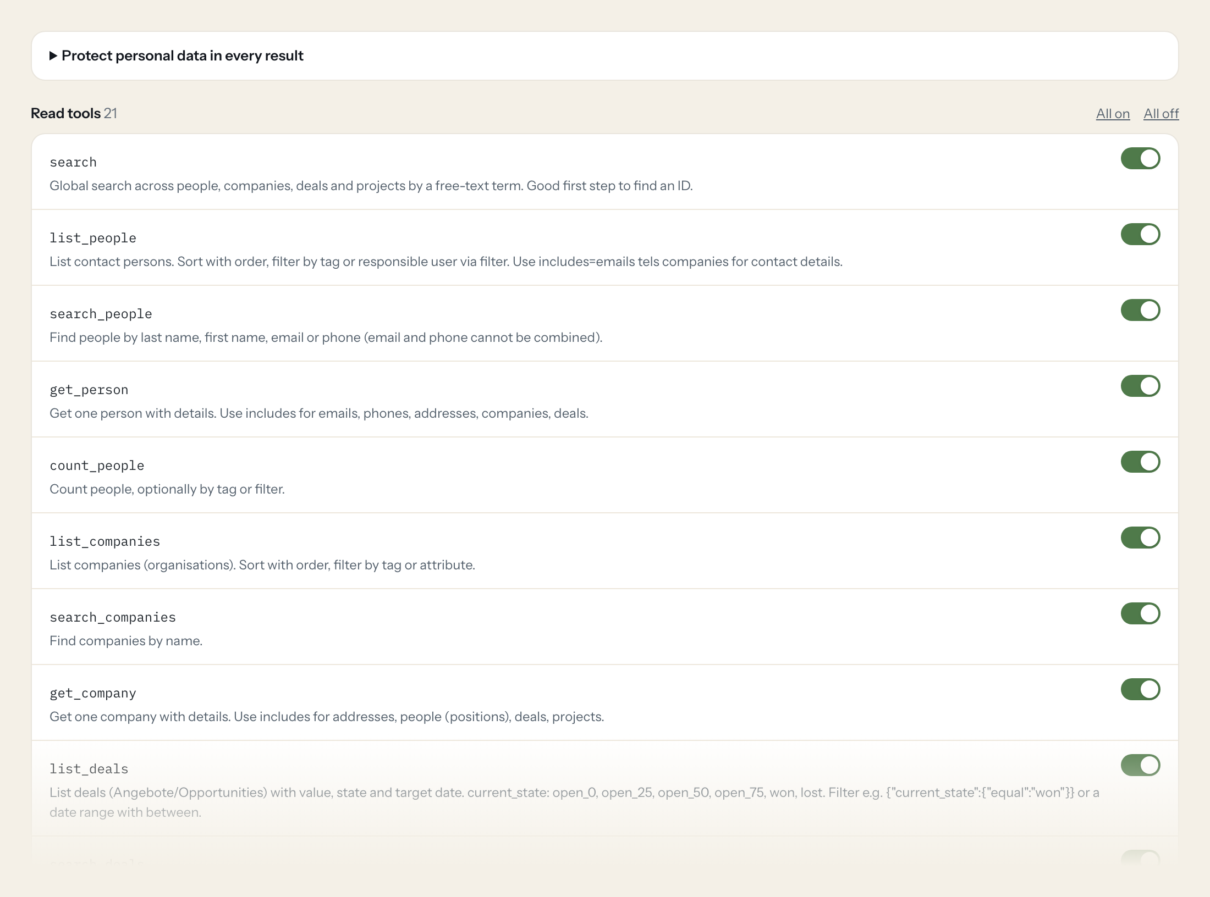This screenshot has height=897, width=1210.
Task: Switch off the search_people toggle
Action: click(1141, 310)
